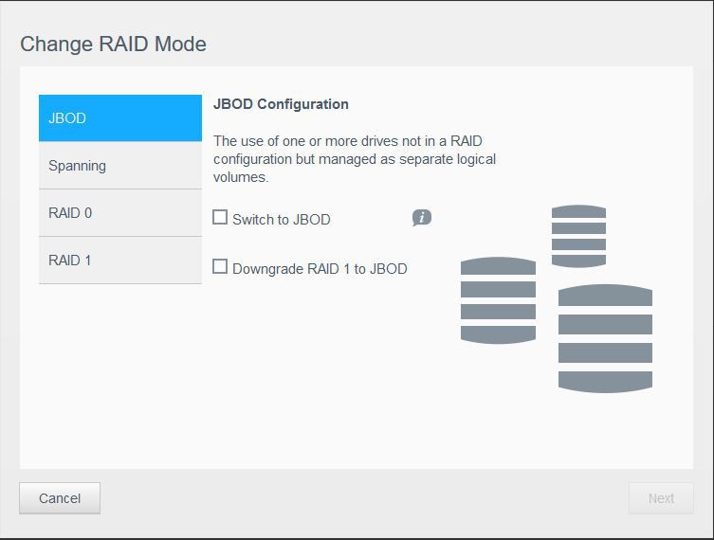714x540 pixels.
Task: Click the medium-sized disk stack illustration
Action: [x=498, y=299]
